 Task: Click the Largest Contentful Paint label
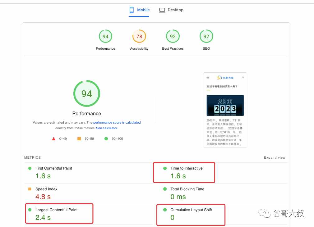tap(57, 210)
